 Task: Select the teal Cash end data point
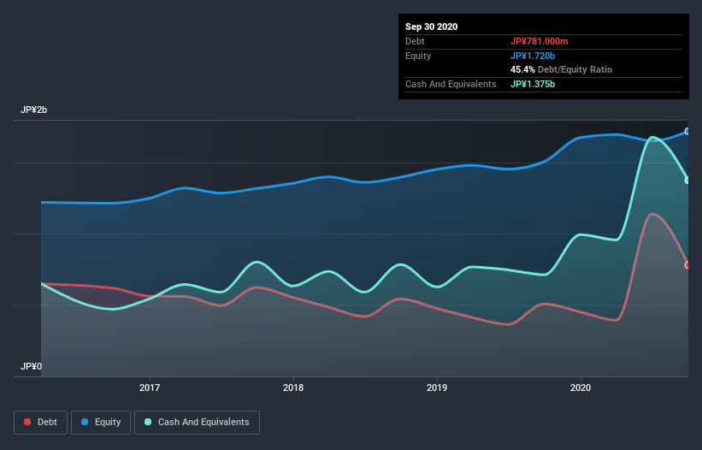point(687,181)
